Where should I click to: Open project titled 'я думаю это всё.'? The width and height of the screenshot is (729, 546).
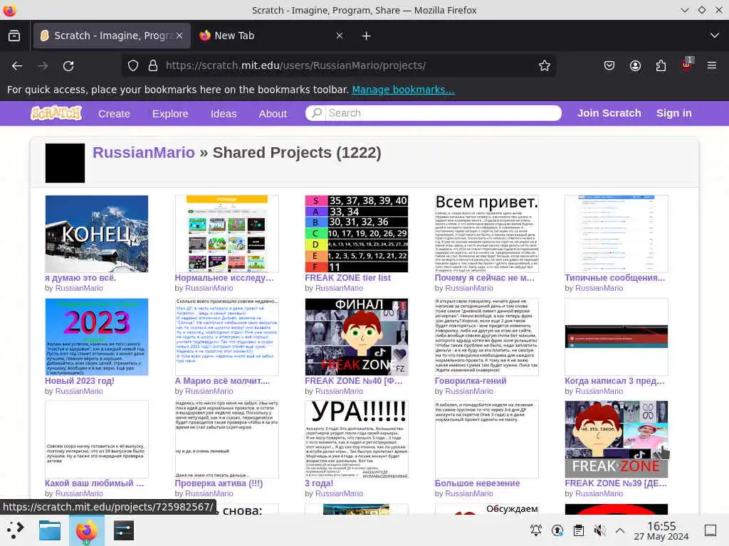coord(80,278)
